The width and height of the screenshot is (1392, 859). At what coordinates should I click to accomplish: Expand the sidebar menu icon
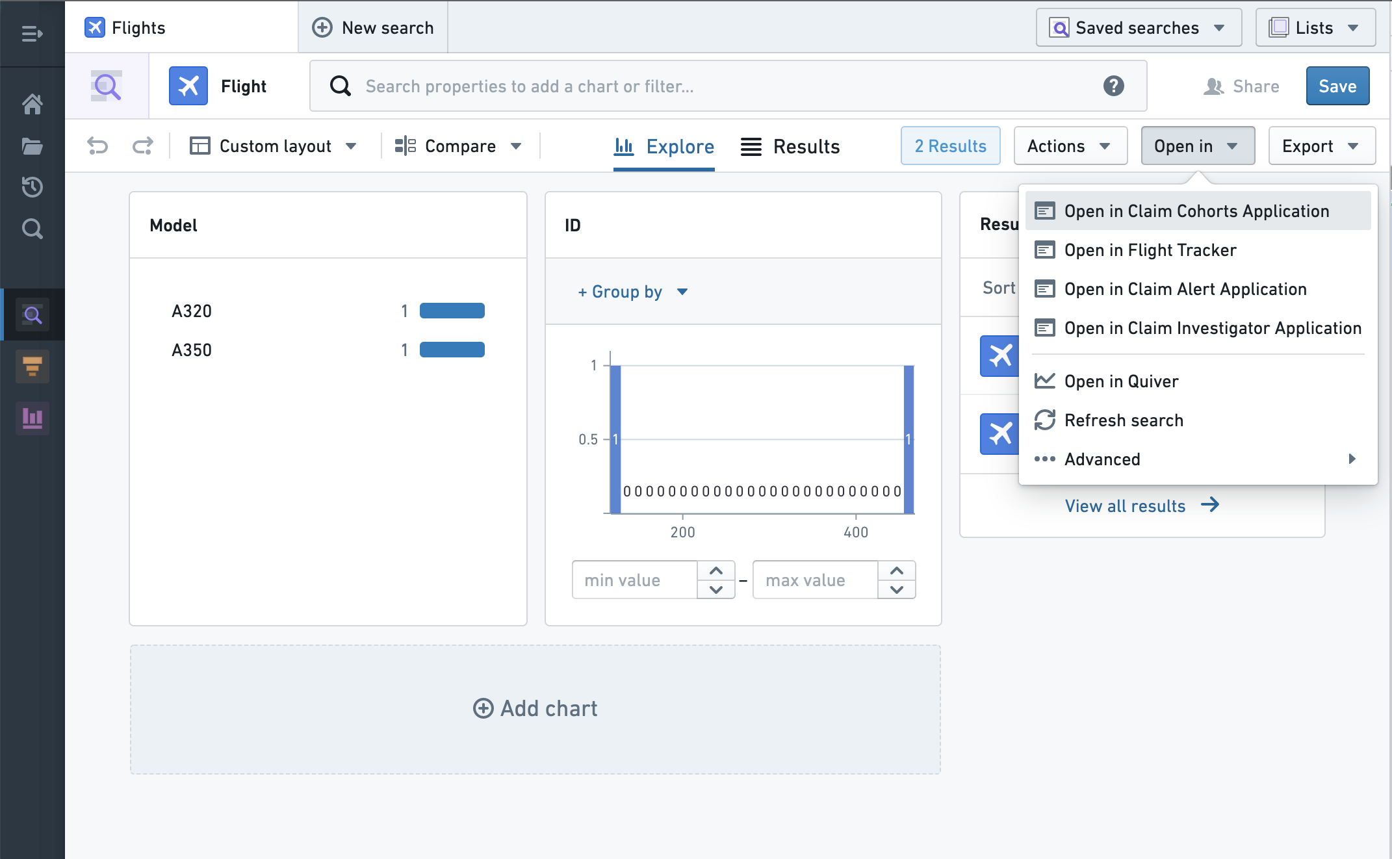click(32, 33)
